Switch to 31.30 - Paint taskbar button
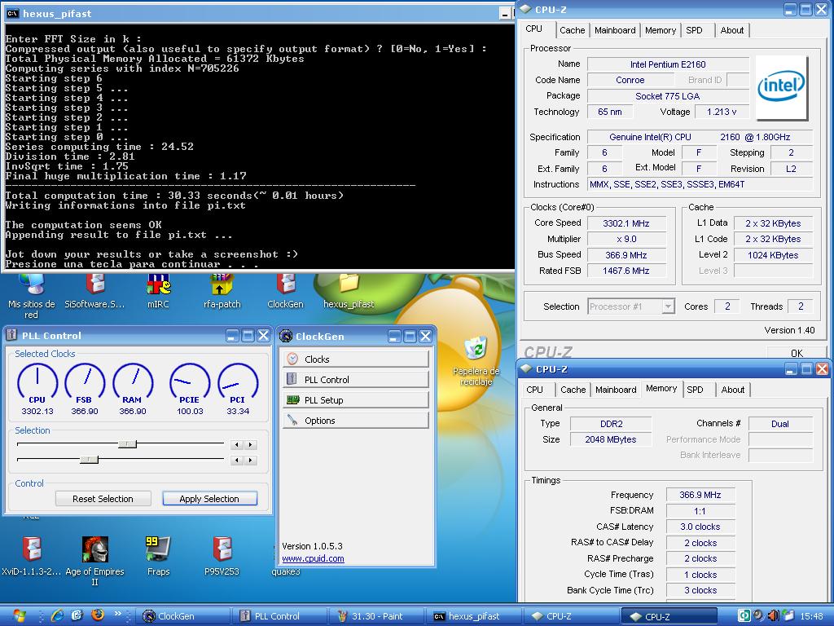The height and width of the screenshot is (626, 834). pos(377,616)
